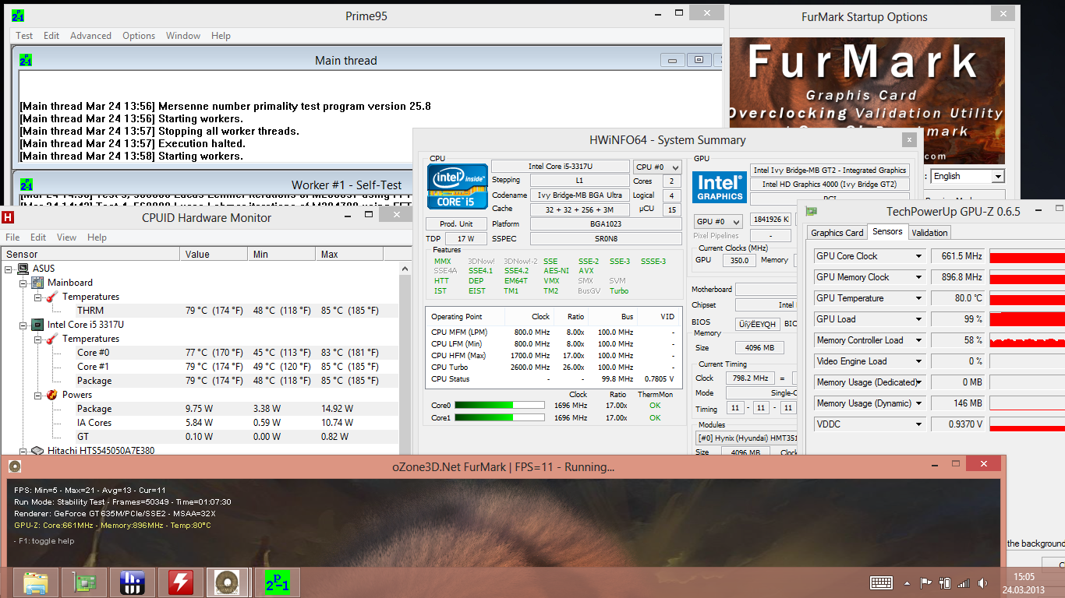
Task: Click the Mainboard Temperatures thermometer icon
Action: (52, 297)
